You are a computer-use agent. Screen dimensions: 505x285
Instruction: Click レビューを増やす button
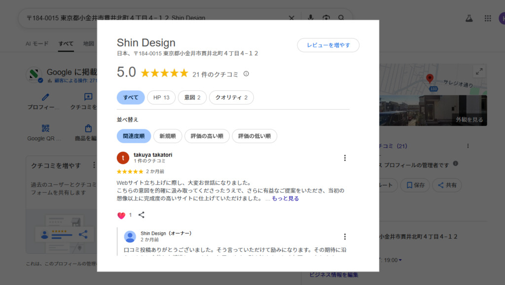coord(328,45)
